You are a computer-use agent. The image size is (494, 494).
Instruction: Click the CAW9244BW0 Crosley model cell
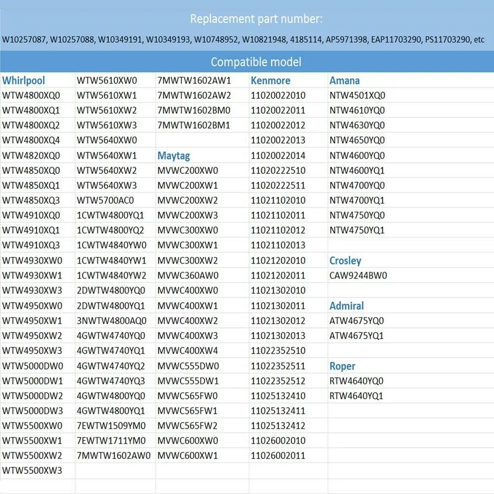(358, 276)
